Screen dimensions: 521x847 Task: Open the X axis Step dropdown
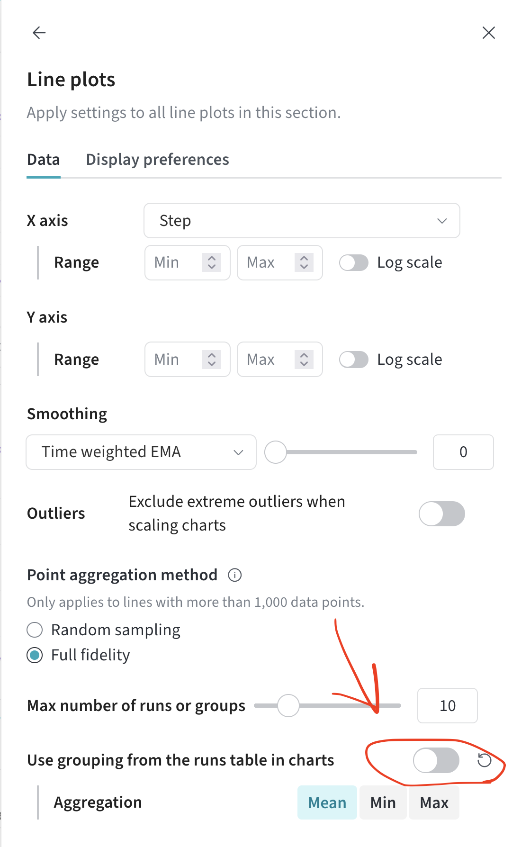(302, 221)
